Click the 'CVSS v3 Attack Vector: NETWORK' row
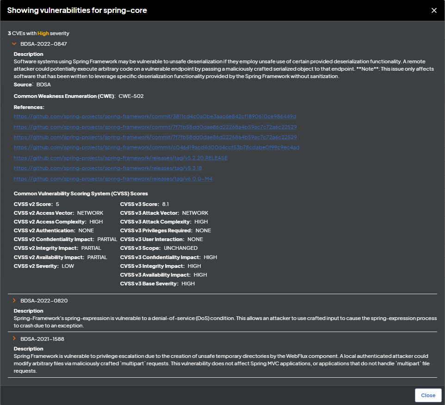This screenshot has height=405, width=445. (164, 213)
